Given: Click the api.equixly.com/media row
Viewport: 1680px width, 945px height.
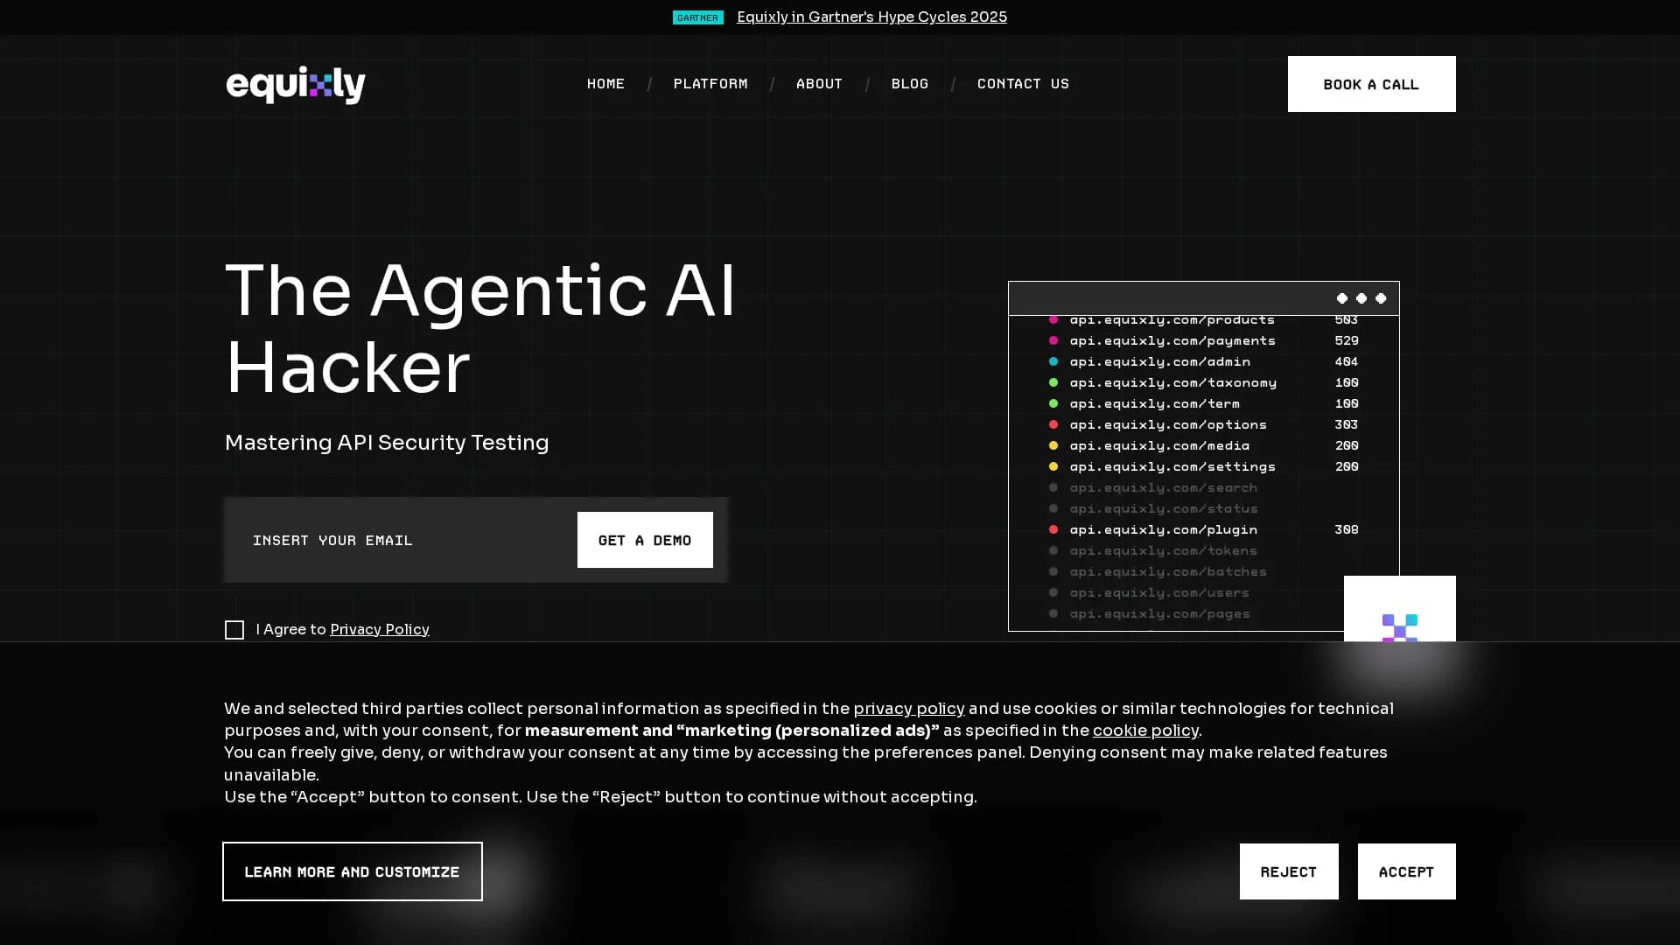Looking at the screenshot, I should pyautogui.click(x=1204, y=445).
